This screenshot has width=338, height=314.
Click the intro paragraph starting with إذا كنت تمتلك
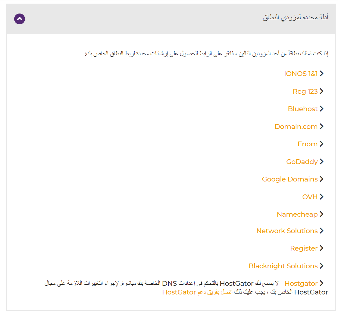(x=207, y=53)
